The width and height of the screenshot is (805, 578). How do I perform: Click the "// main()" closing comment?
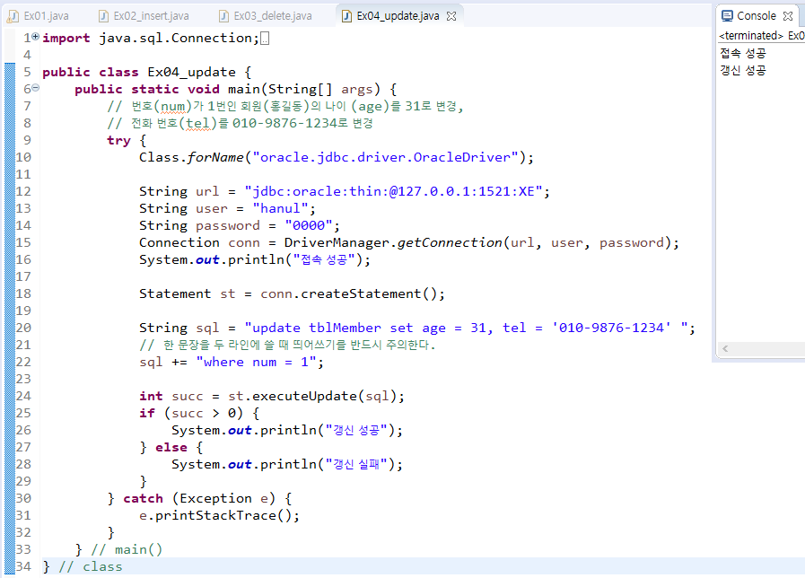(127, 549)
